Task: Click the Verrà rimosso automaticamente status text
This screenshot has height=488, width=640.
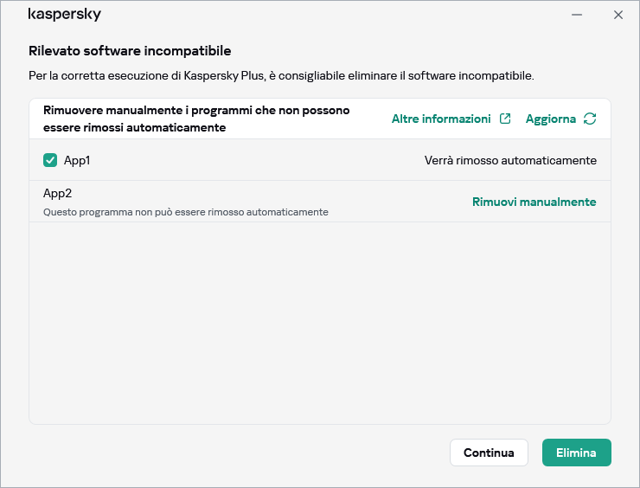Action: tap(510, 160)
